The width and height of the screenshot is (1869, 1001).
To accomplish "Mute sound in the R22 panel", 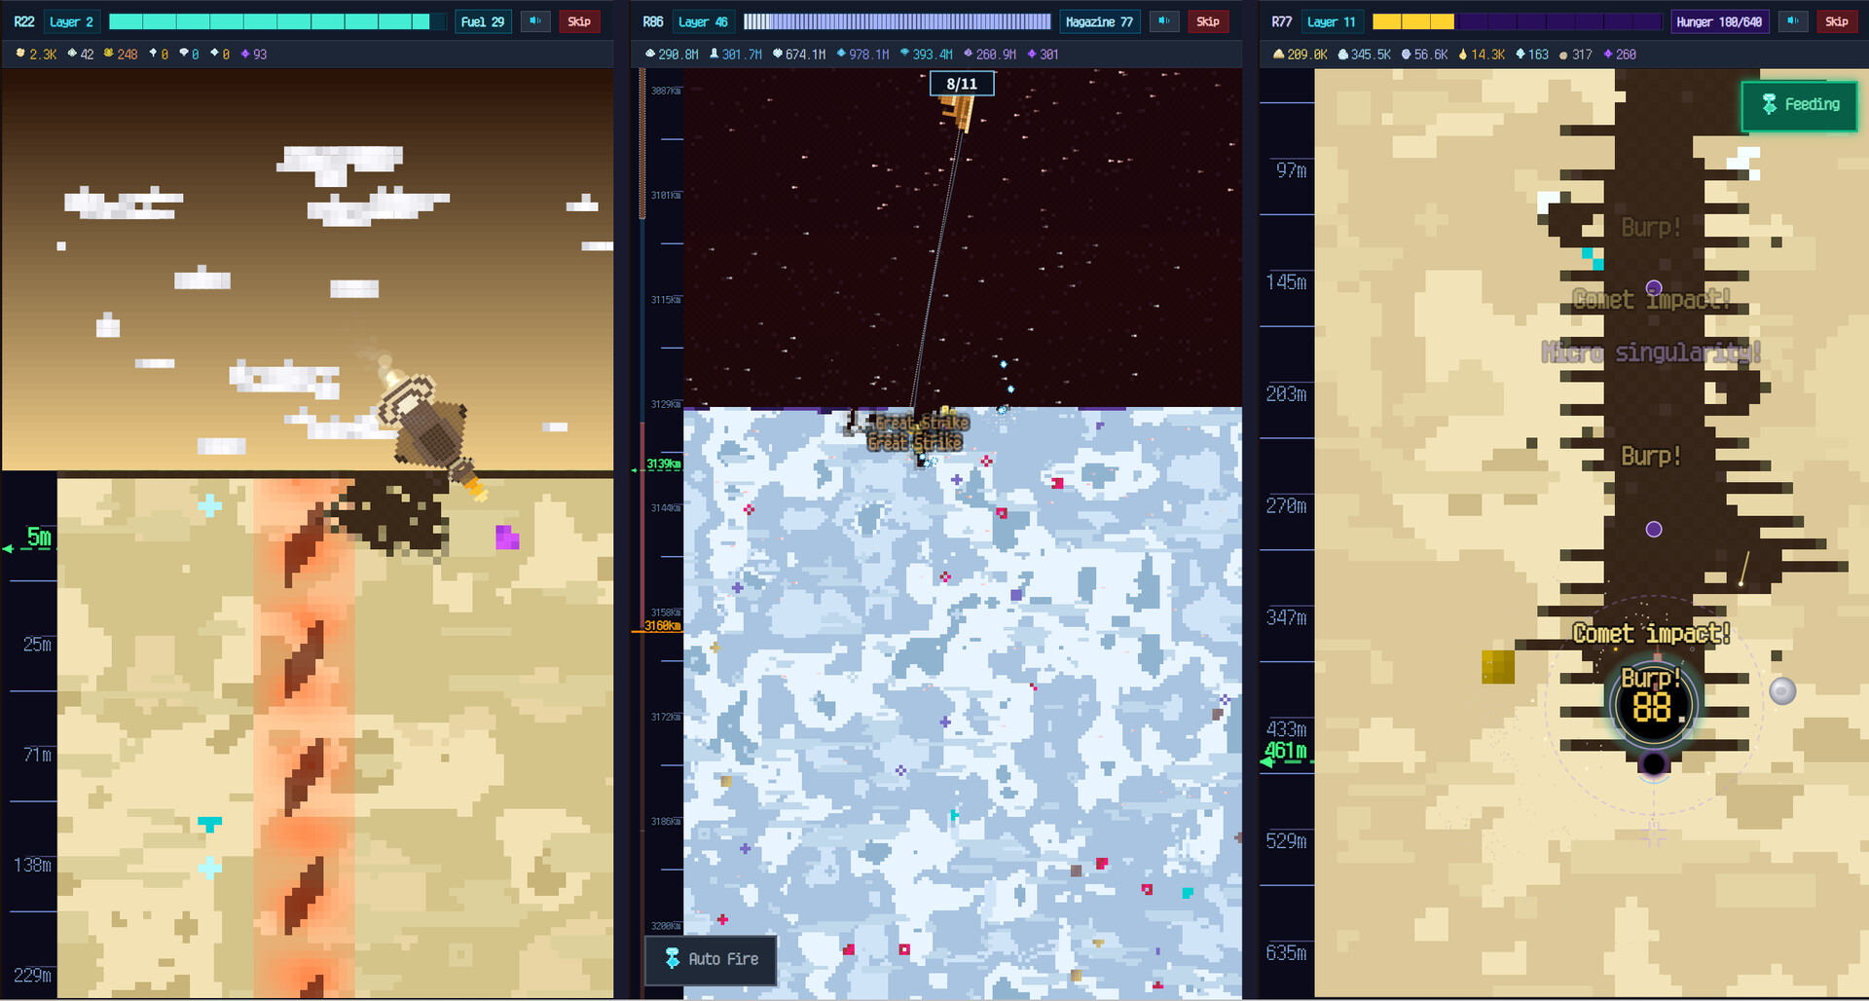I will tap(535, 21).
